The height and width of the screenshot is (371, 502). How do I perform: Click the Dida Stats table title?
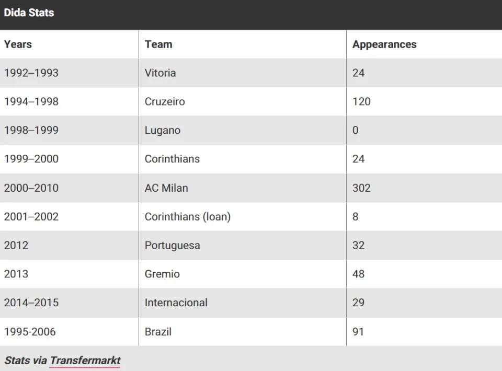(x=29, y=13)
